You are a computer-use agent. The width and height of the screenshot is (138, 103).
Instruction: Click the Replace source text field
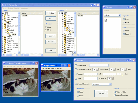click(x=91, y=74)
